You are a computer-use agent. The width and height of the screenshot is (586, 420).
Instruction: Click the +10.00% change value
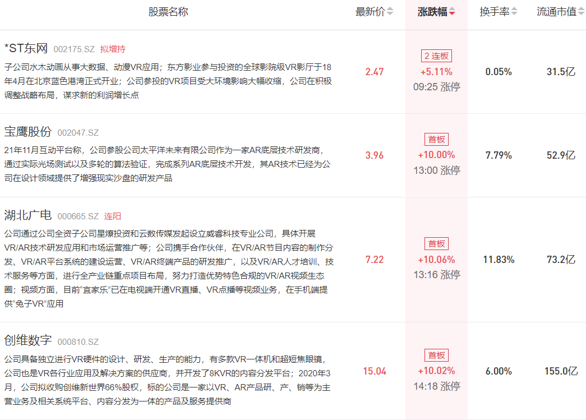coord(436,155)
